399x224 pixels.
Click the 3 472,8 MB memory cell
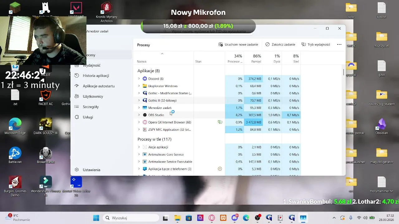coord(253,122)
